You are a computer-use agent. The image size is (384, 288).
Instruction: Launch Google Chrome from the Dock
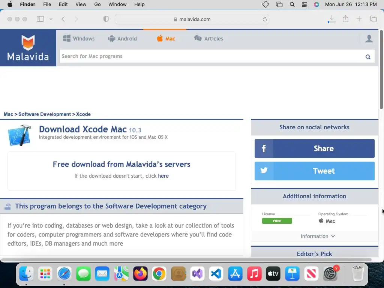pyautogui.click(x=159, y=273)
